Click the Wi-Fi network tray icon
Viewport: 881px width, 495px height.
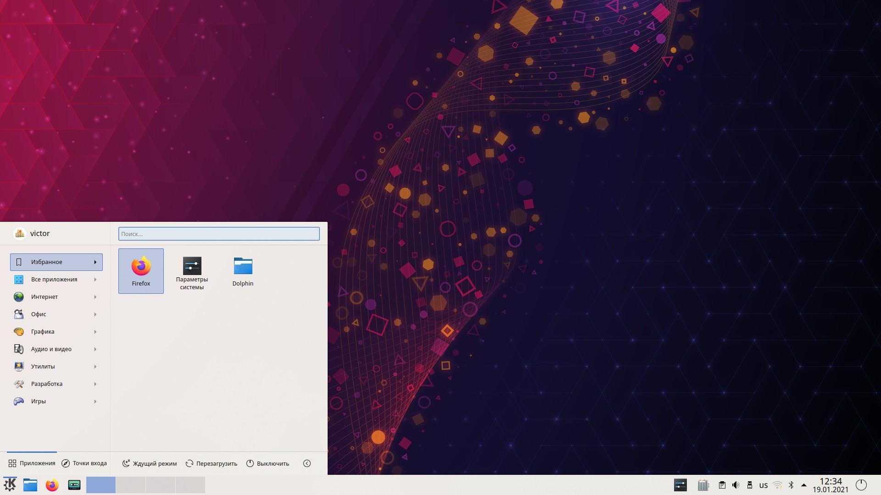point(777,485)
